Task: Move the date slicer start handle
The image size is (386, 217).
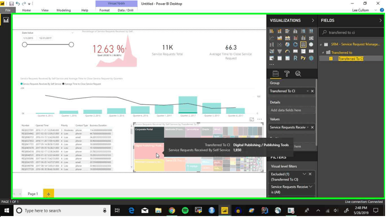Action: tap(25, 45)
